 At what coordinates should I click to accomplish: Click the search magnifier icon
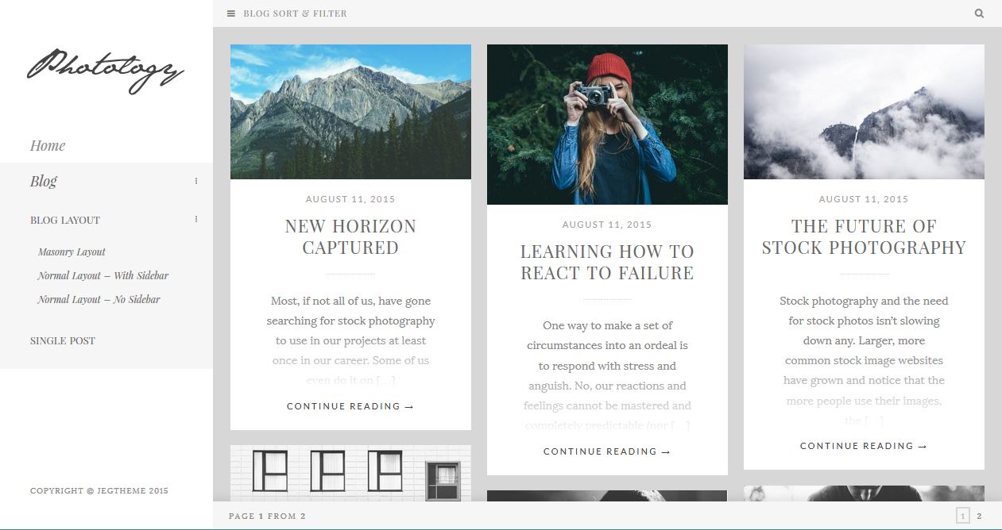point(979,13)
